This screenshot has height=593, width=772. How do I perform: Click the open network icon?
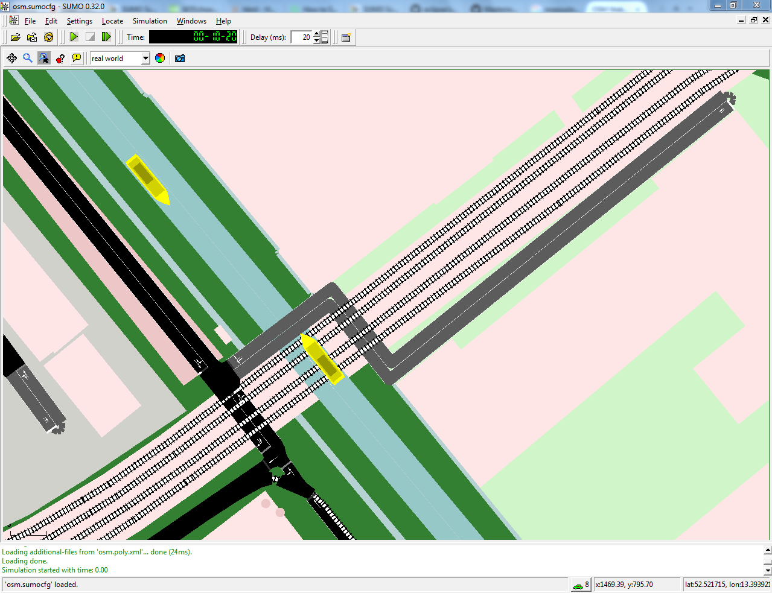coord(32,37)
